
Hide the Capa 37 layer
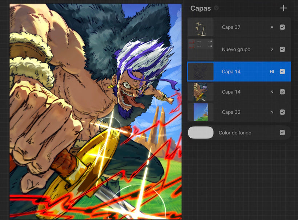click(282, 27)
